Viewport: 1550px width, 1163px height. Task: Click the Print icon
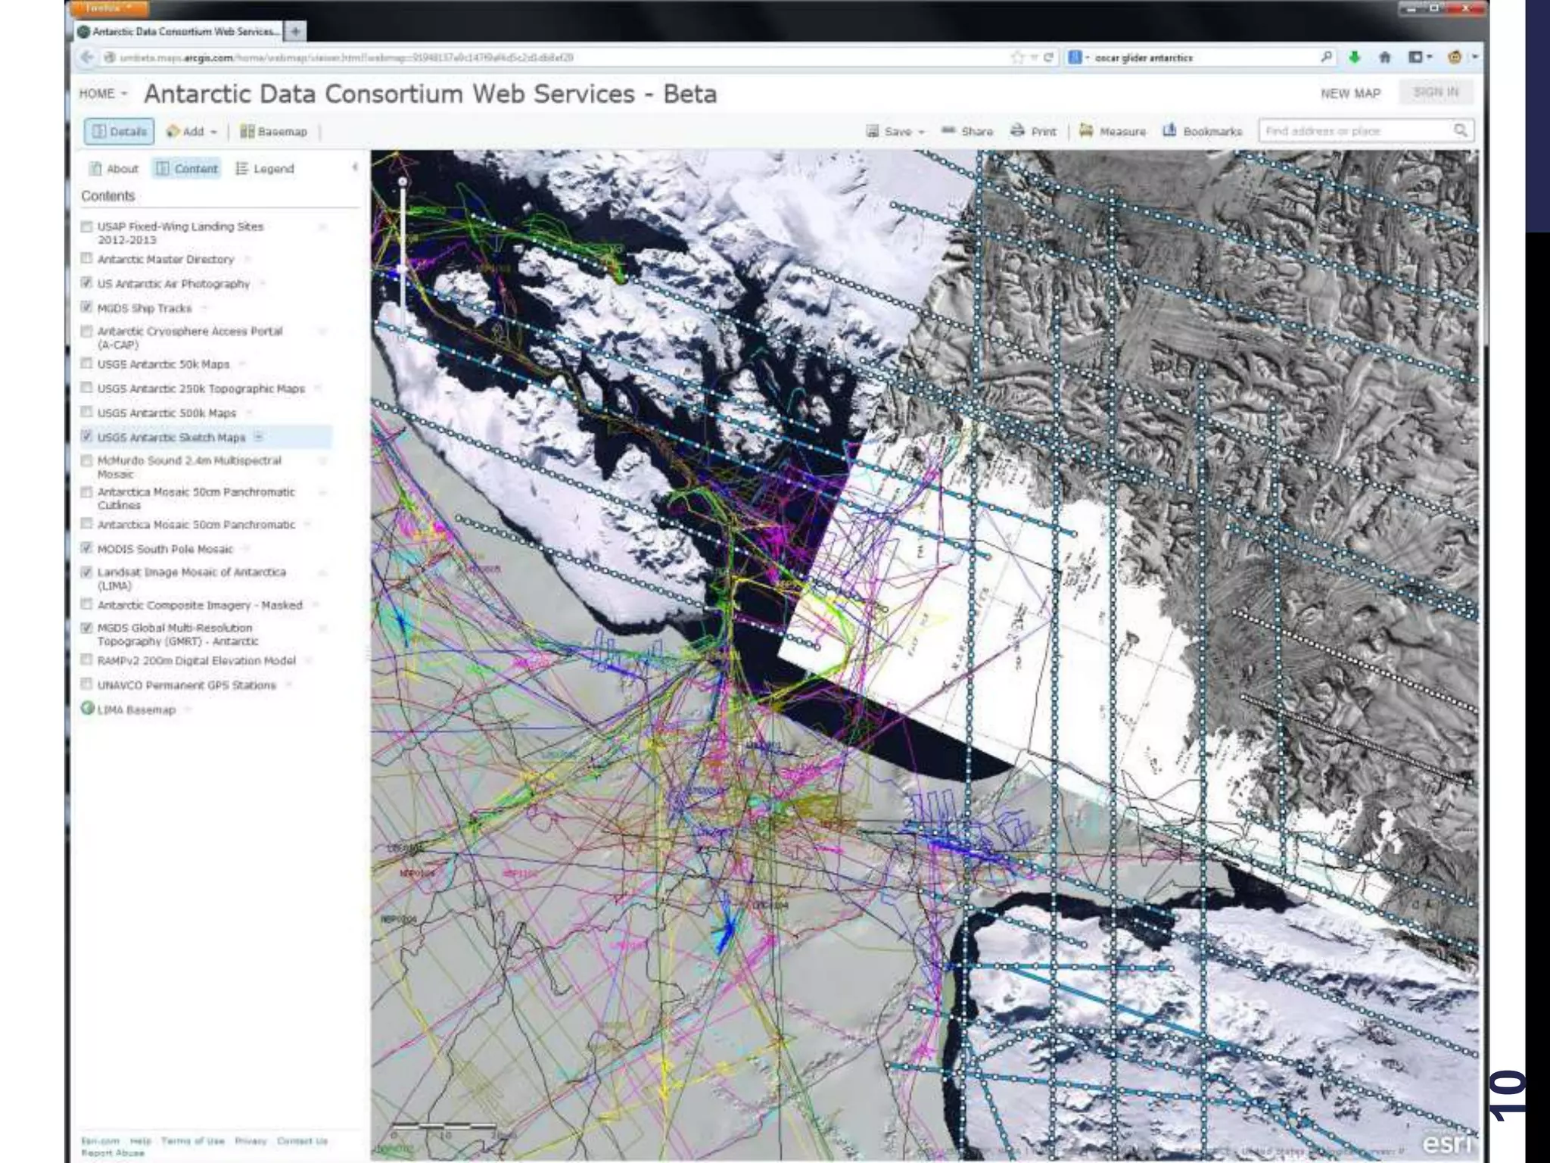pyautogui.click(x=1017, y=130)
